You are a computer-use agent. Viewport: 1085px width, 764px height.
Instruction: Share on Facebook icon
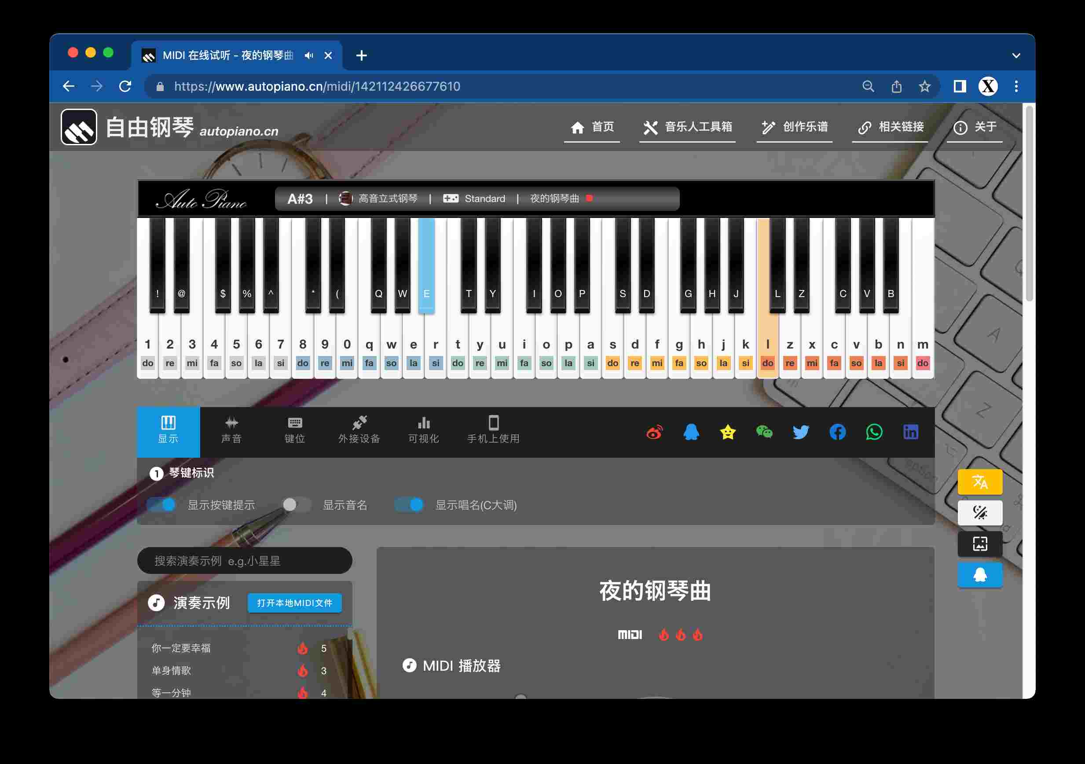click(837, 432)
